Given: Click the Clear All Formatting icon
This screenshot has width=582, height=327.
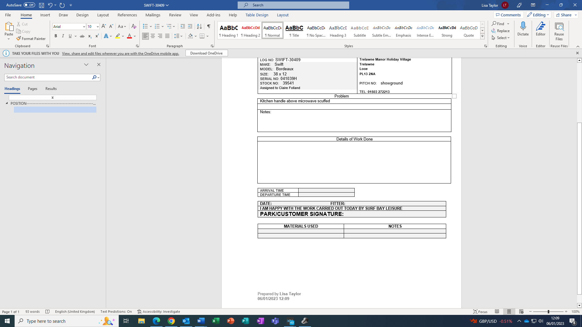Looking at the screenshot, I should [134, 26].
